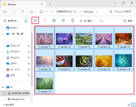The image size is (136, 107).
Task: Select sample (3) mountain lake thumbnail
Action: pyautogui.click(x=84, y=39)
